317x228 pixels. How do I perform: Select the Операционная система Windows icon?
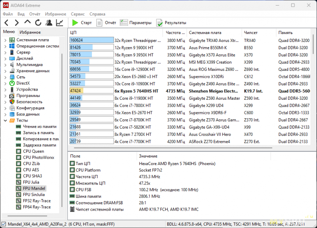click(12, 46)
